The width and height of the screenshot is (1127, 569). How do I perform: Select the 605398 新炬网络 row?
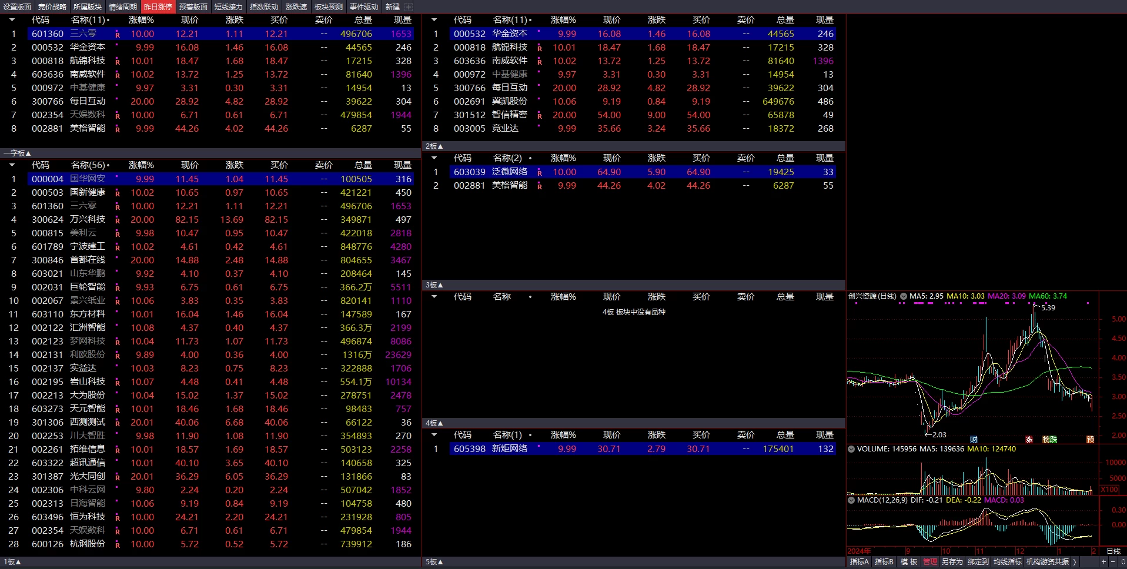click(643, 448)
